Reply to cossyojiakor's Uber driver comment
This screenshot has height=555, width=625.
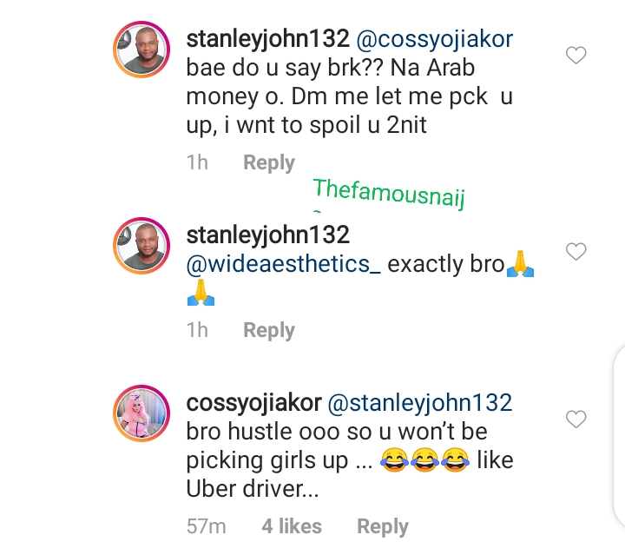[x=382, y=526]
